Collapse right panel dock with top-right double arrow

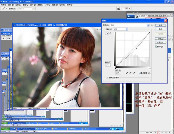(172, 12)
